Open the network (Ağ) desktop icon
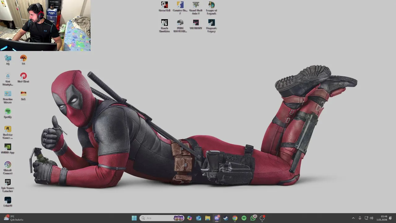Viewport: 396px width, 223px height. click(8, 60)
